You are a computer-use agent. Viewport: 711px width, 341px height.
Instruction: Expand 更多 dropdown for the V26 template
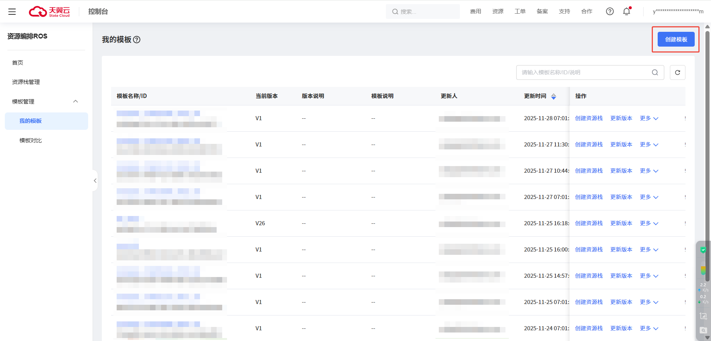(x=649, y=223)
